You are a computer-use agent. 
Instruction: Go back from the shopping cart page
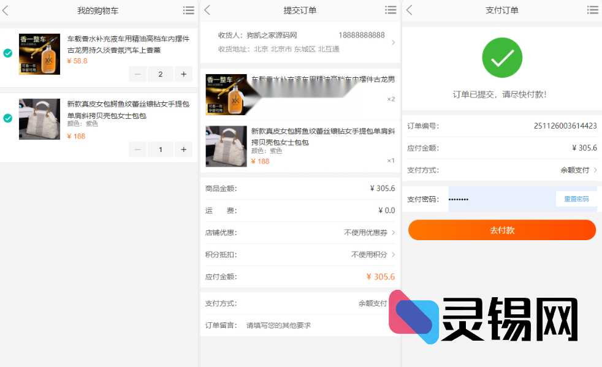pyautogui.click(x=6, y=10)
